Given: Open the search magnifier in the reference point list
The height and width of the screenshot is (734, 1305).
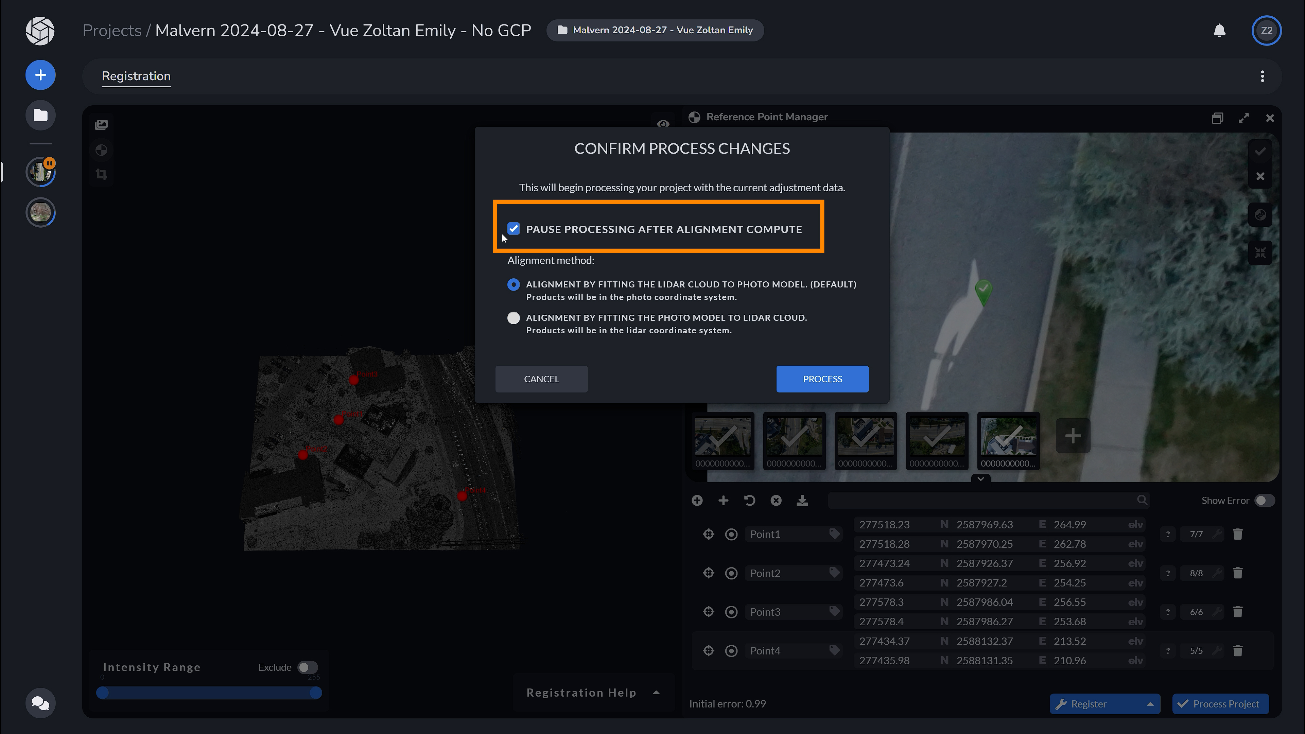Looking at the screenshot, I should click(x=1142, y=501).
